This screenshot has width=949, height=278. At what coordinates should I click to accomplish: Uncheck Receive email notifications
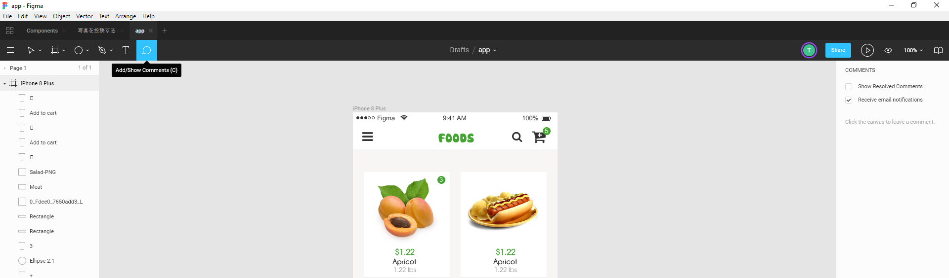[x=849, y=100]
